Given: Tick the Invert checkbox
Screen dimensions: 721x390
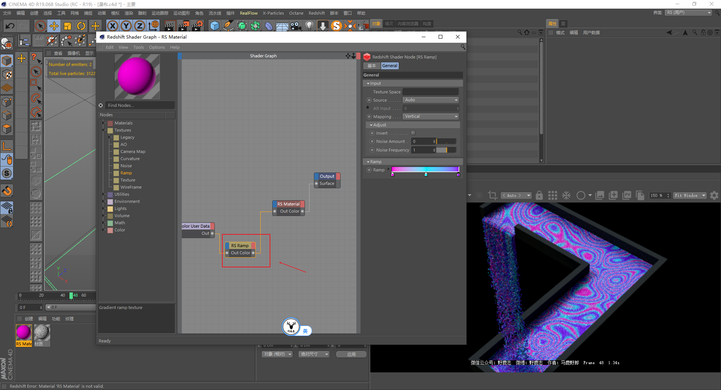Looking at the screenshot, I should pos(413,133).
